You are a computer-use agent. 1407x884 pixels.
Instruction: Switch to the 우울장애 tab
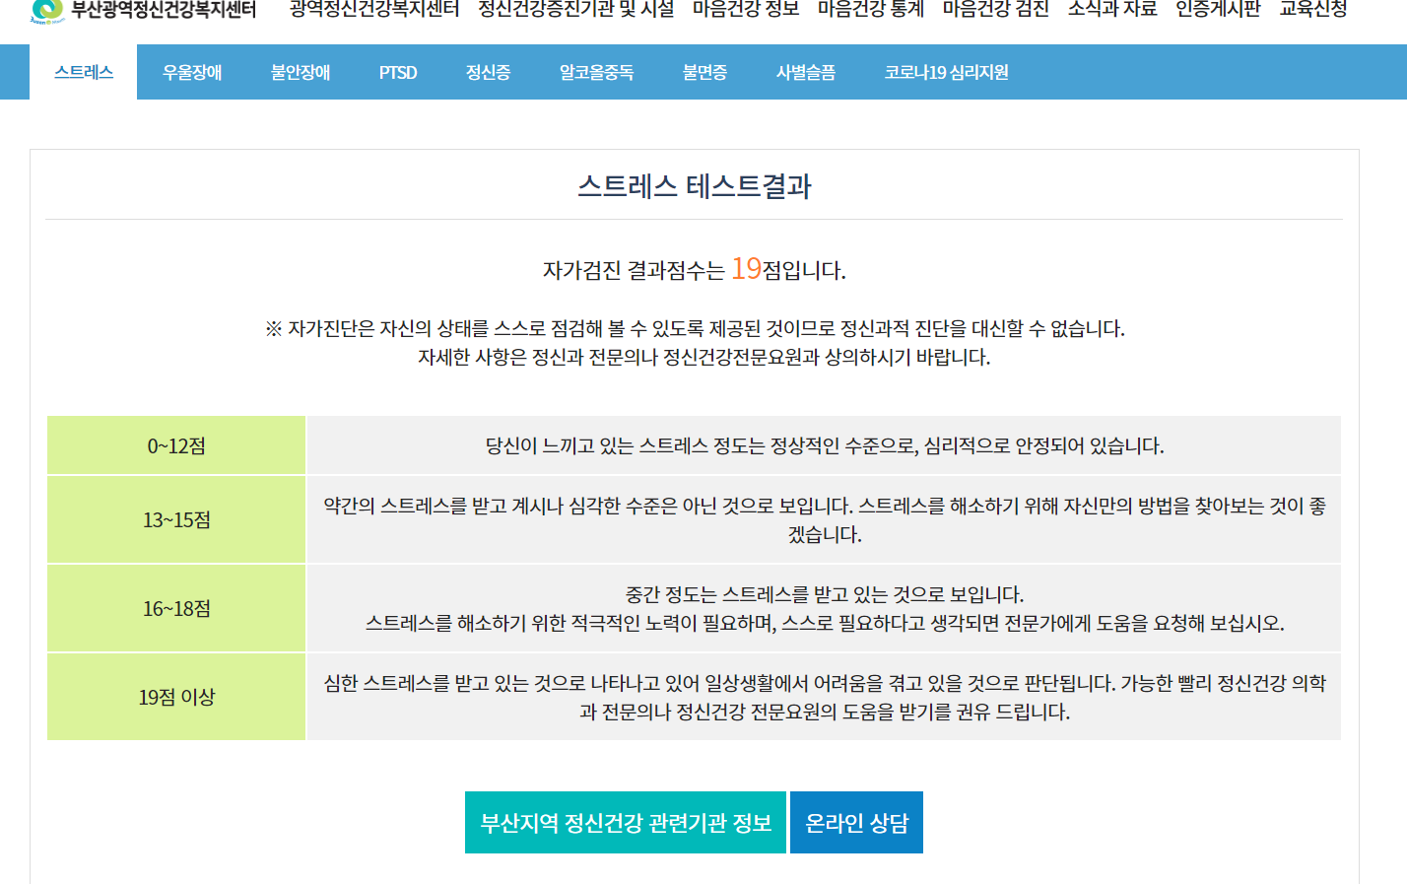[x=192, y=72]
